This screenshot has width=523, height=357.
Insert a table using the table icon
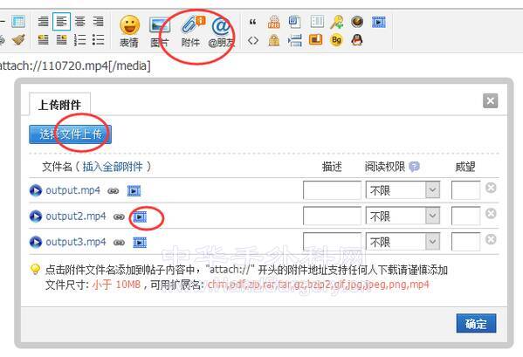tap(18, 21)
